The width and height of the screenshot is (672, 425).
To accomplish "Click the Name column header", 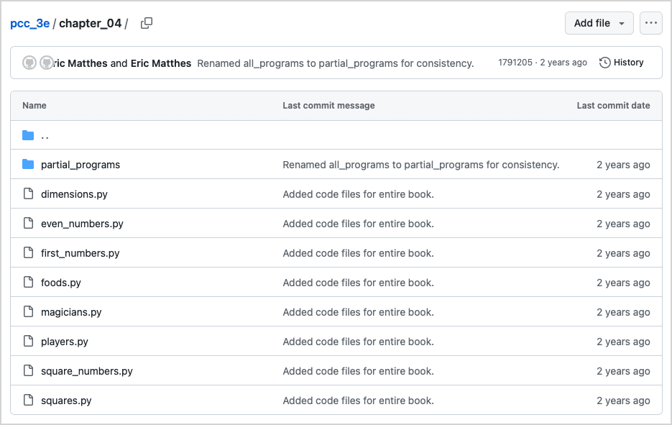I will (34, 105).
